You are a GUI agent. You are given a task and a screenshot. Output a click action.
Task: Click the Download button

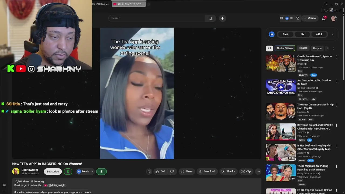pyautogui.click(x=207, y=171)
